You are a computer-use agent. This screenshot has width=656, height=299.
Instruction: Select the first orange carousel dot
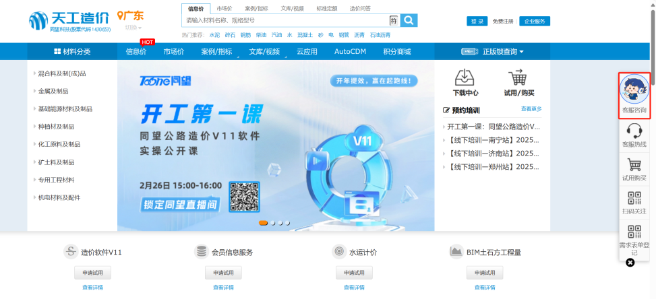[x=263, y=223]
